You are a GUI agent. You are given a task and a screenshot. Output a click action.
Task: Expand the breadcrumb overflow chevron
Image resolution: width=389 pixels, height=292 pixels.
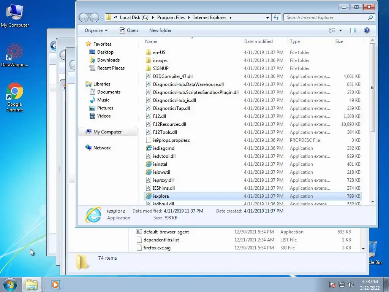point(115,17)
